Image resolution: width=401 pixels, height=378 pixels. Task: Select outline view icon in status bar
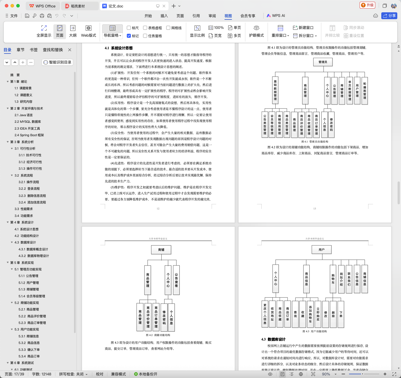click(x=292, y=374)
